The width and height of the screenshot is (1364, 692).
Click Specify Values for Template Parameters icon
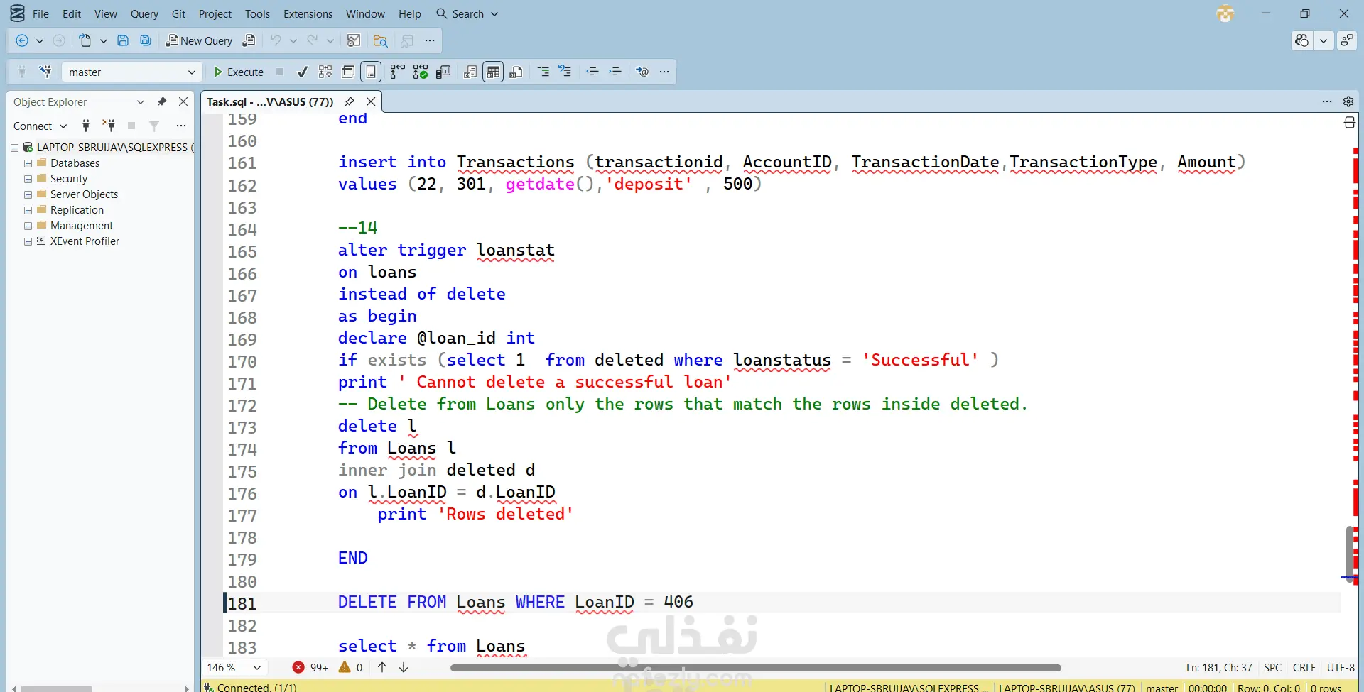pyautogui.click(x=642, y=72)
